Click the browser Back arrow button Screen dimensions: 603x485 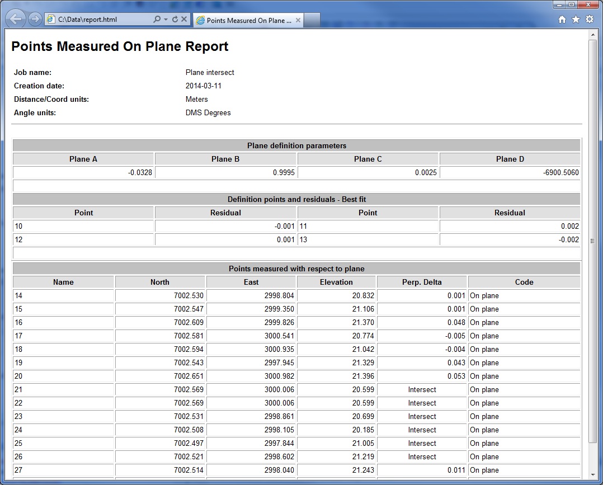point(16,19)
